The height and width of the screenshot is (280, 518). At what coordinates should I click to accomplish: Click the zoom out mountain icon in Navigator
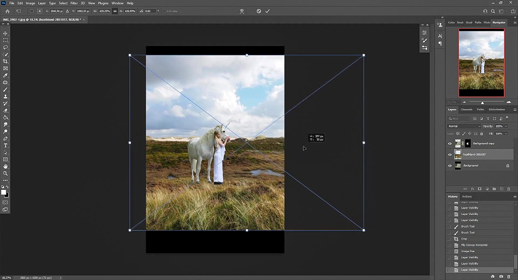point(464,102)
